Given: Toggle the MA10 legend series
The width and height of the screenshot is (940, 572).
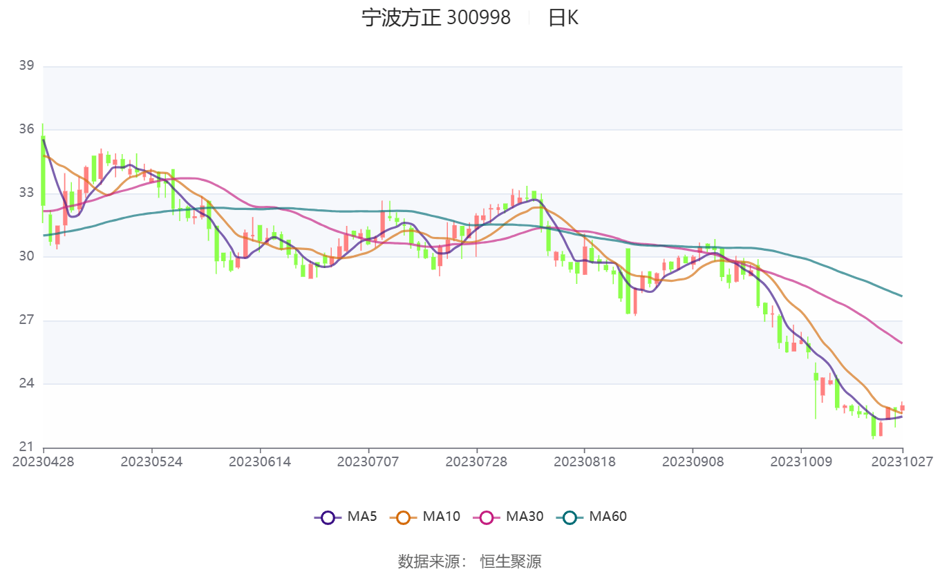Looking at the screenshot, I should coord(425,516).
